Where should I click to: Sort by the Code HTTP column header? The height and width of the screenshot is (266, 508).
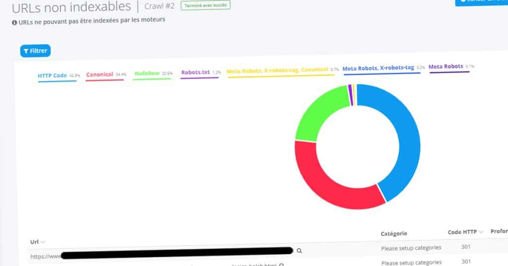(x=465, y=232)
